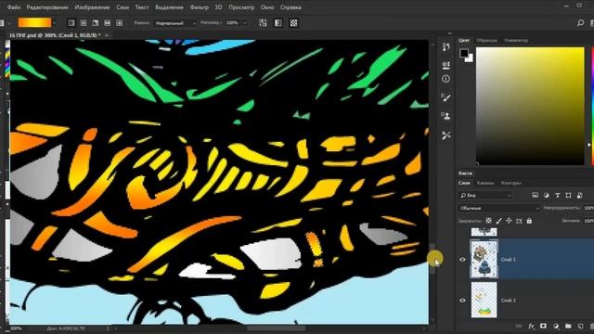Viewport: 594px width, 334px height.
Task: Open the Clone Source panel icon
Action: click(x=445, y=116)
